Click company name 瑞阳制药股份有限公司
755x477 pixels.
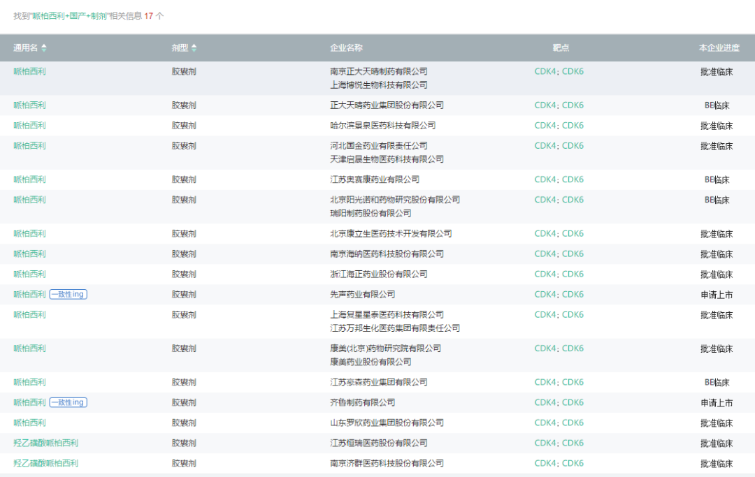pos(371,213)
